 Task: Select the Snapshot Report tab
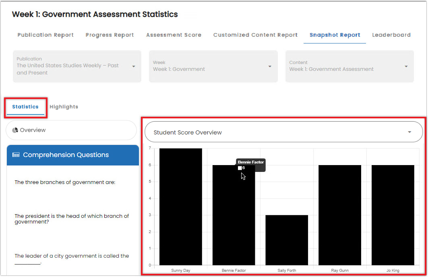coord(334,35)
